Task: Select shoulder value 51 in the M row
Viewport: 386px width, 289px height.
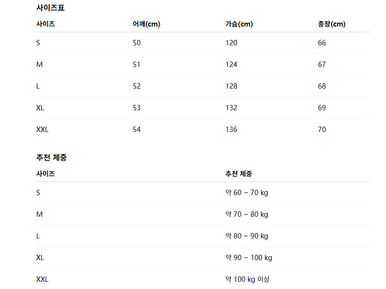Action: pos(137,65)
